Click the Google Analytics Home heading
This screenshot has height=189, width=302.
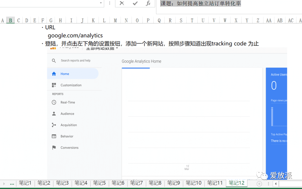[141, 61]
